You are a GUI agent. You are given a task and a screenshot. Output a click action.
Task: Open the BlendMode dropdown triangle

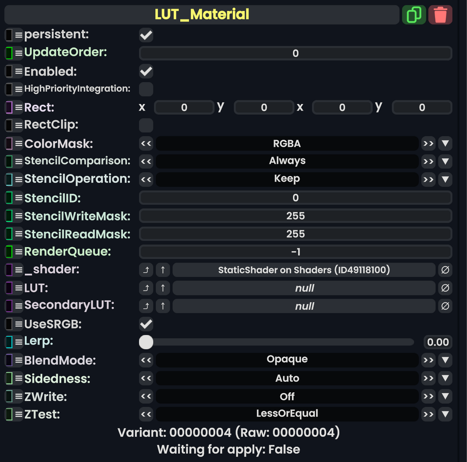pyautogui.click(x=445, y=360)
